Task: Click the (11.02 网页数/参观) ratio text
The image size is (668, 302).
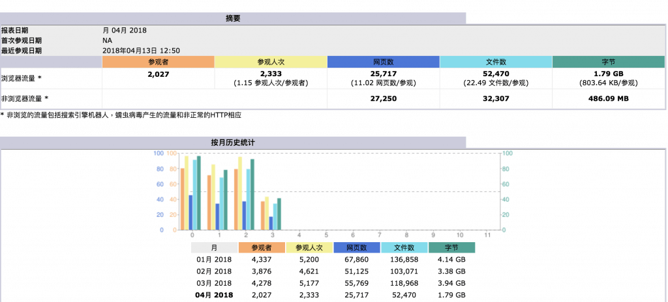Action: (384, 83)
